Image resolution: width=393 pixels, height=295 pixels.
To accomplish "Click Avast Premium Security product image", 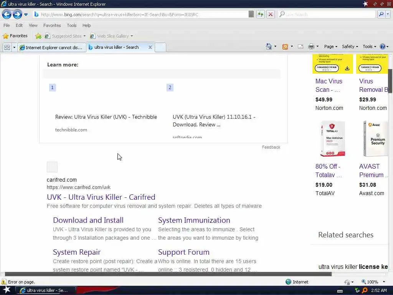I will coord(375,139).
